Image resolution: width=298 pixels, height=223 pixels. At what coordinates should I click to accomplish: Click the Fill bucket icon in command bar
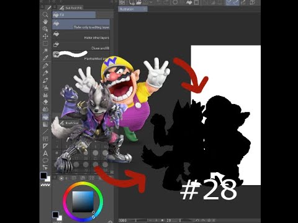click(x=189, y=2)
